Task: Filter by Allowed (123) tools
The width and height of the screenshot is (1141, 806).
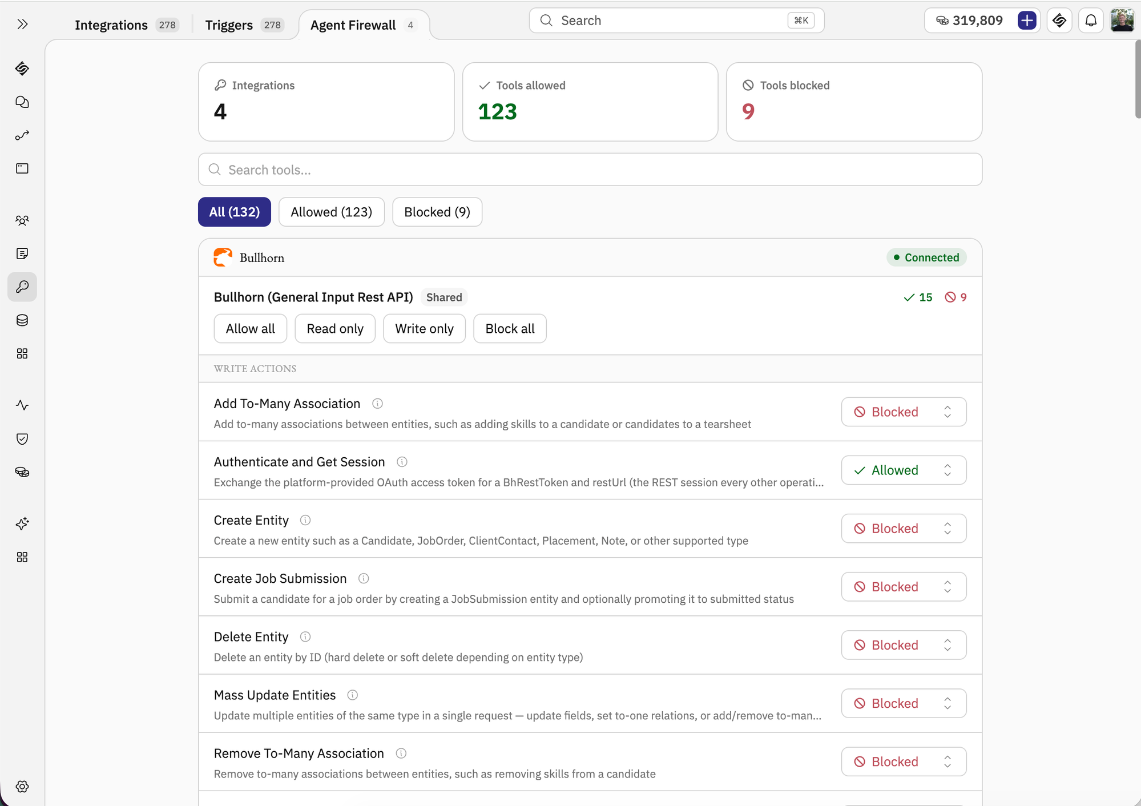Action: click(332, 212)
